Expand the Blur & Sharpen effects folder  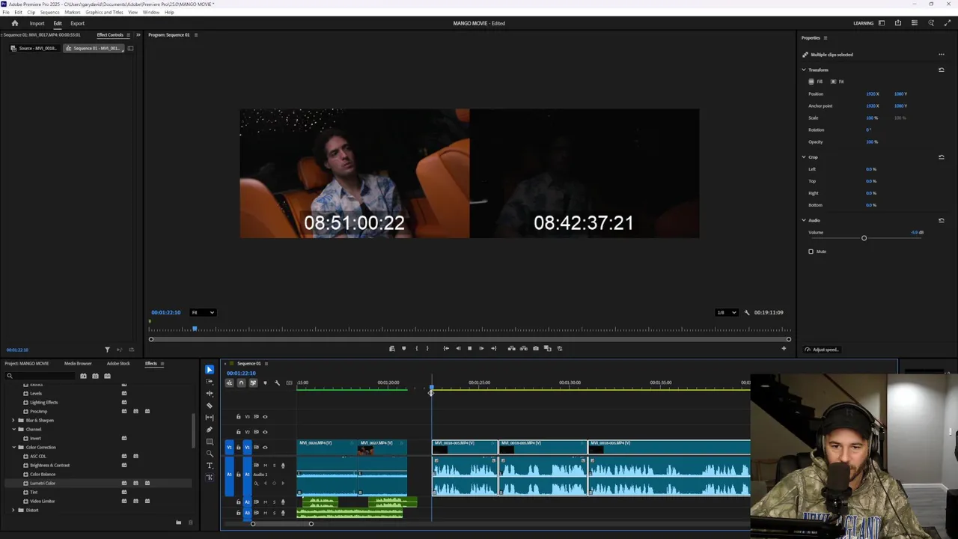[13, 420]
